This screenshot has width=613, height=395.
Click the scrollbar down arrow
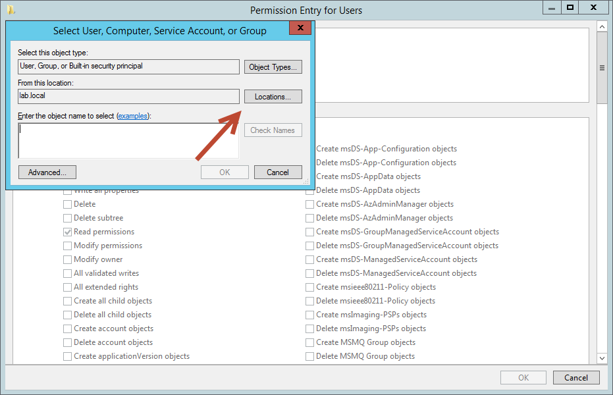tap(602, 358)
